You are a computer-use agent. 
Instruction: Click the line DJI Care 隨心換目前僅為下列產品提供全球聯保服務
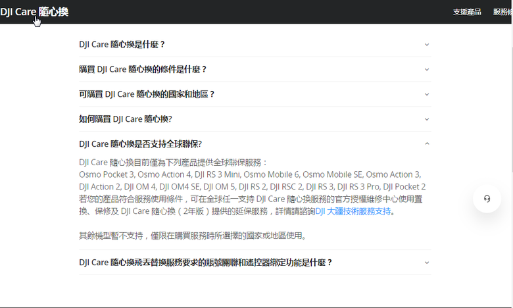point(174,163)
